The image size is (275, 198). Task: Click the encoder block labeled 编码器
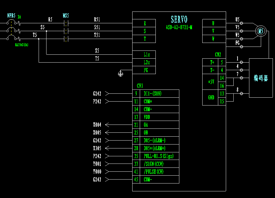coord(261,78)
